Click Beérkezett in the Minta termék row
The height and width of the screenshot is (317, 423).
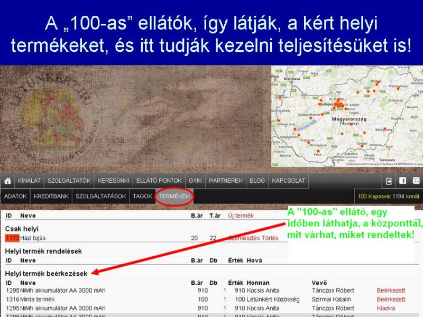point(391,299)
